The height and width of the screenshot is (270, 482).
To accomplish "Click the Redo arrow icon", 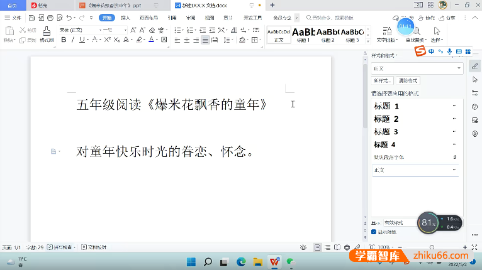I will pyautogui.click(x=82, y=18).
